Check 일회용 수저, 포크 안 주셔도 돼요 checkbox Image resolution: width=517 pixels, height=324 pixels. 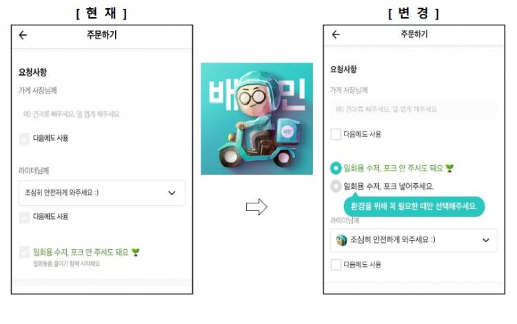pos(24,252)
